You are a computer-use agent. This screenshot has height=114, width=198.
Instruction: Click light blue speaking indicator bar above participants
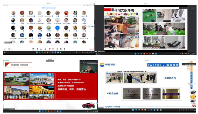[49, 8]
